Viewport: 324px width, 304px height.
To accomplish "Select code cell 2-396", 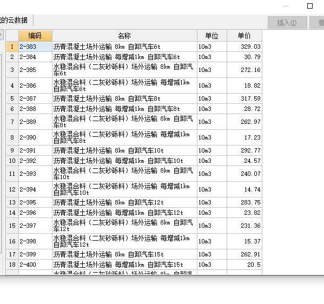I will click(x=35, y=213).
